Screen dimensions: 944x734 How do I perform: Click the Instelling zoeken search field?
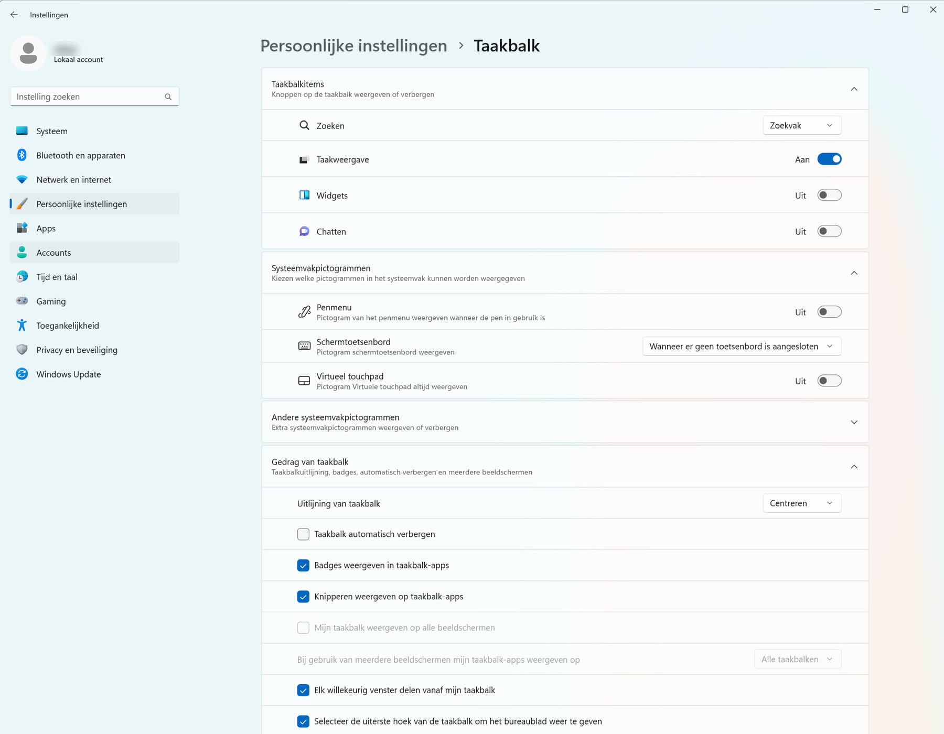pyautogui.click(x=87, y=97)
